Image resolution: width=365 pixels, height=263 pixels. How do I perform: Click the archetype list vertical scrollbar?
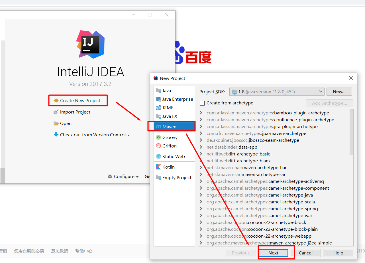(x=351, y=132)
